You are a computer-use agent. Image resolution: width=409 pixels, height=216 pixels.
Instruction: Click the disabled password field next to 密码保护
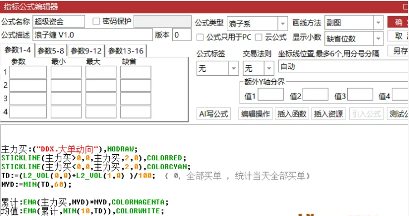click(x=163, y=21)
